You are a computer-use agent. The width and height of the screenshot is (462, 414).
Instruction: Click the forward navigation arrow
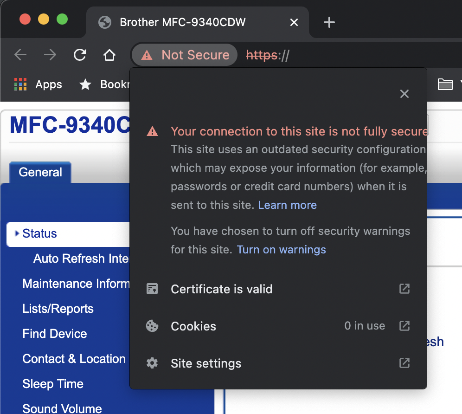(50, 55)
